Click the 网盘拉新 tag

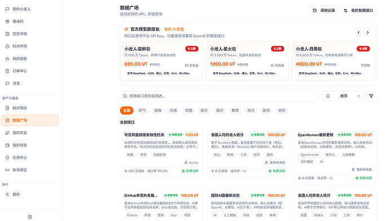click(160, 154)
